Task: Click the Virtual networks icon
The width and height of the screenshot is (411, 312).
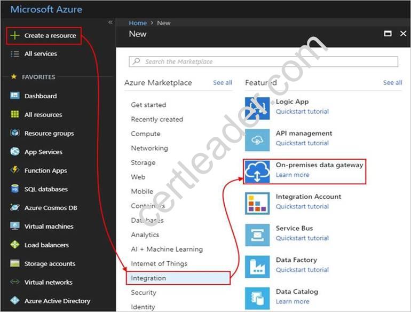Action: click(15, 282)
